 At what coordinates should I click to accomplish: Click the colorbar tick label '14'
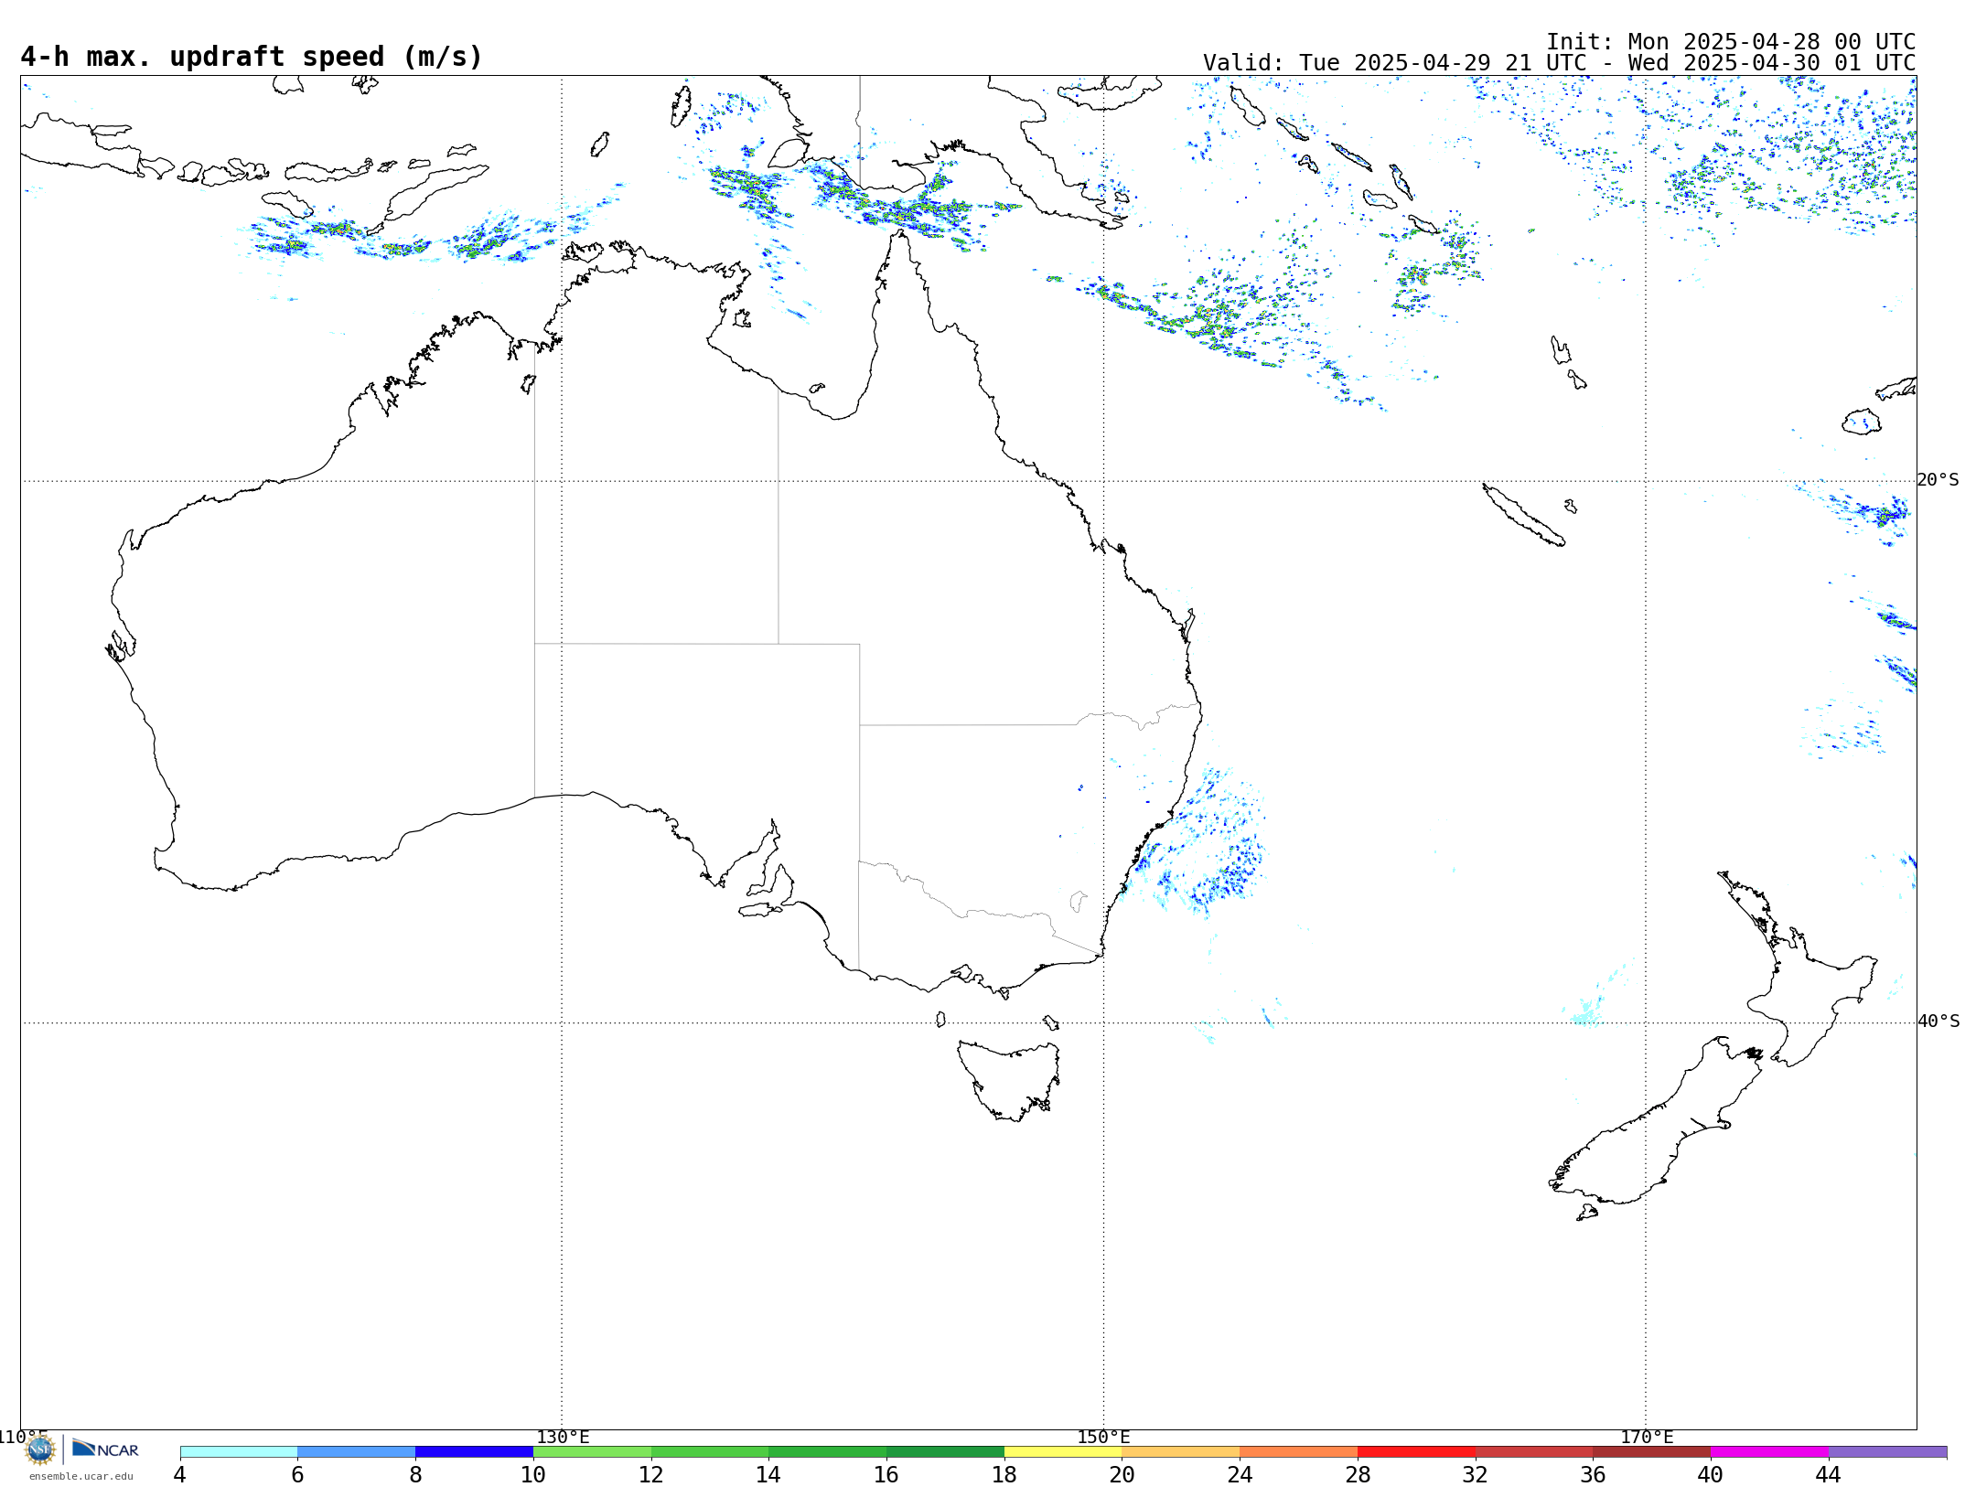coord(768,1475)
